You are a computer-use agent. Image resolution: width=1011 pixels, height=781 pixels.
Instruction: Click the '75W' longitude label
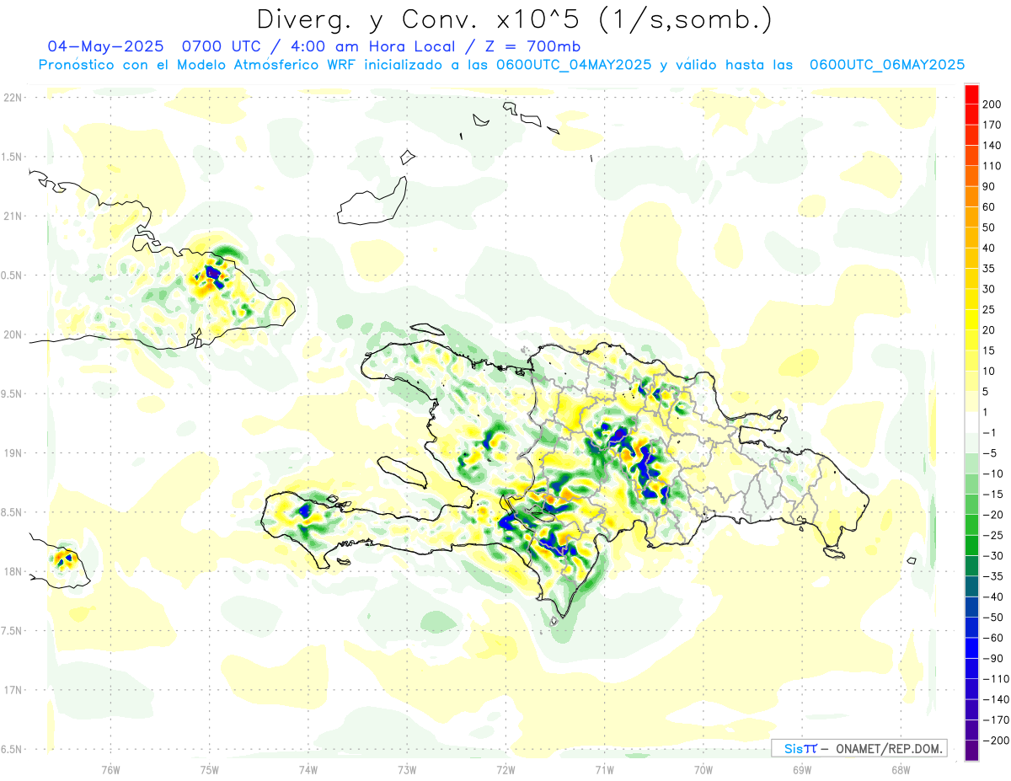[x=209, y=769]
